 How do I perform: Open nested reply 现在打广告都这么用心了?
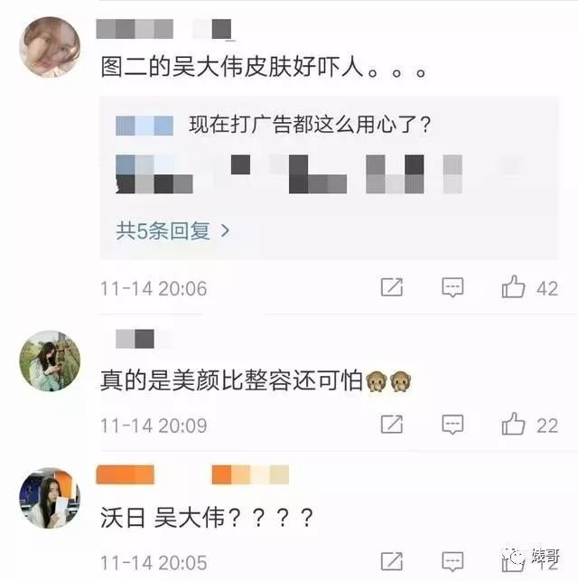(310, 125)
